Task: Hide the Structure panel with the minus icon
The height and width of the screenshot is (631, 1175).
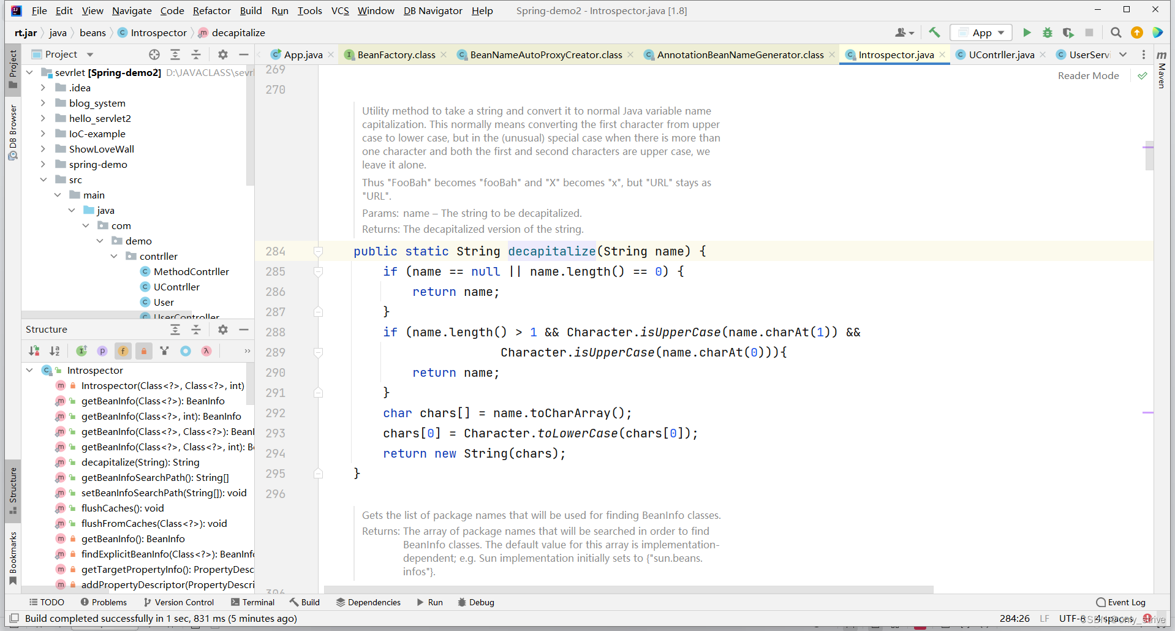Action: pyautogui.click(x=244, y=330)
